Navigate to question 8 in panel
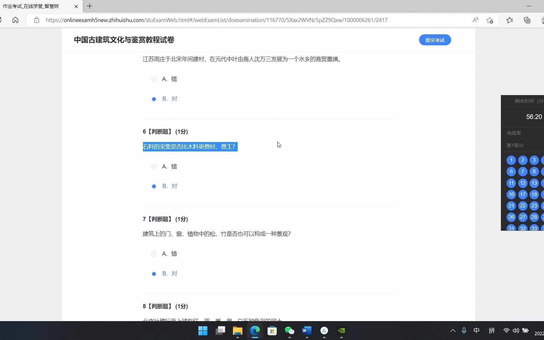The width and height of the screenshot is (544, 340). pyautogui.click(x=534, y=172)
